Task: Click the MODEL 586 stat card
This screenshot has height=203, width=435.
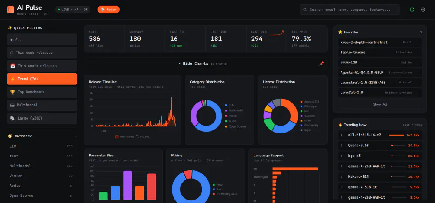Action: pyautogui.click(x=104, y=39)
